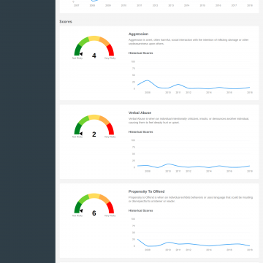This screenshot has height=263, width=263.
Task: Click the Propensity To Offend description paragraph
Action: (191, 199)
